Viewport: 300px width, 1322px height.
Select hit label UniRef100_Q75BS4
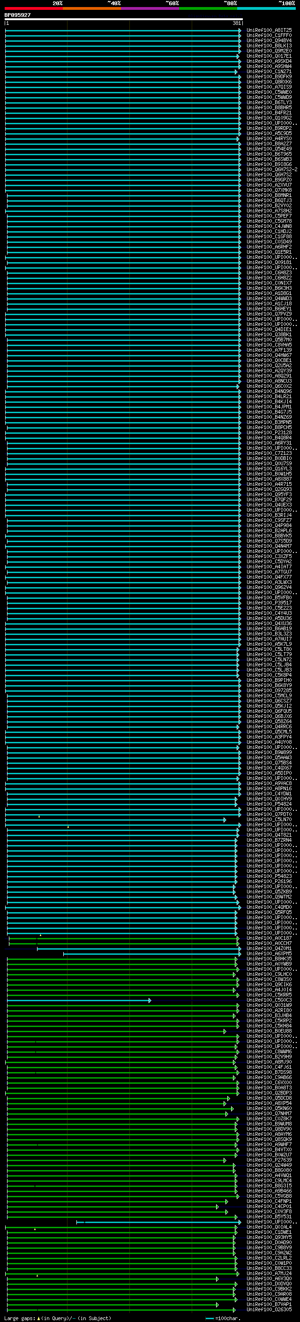(x=269, y=763)
